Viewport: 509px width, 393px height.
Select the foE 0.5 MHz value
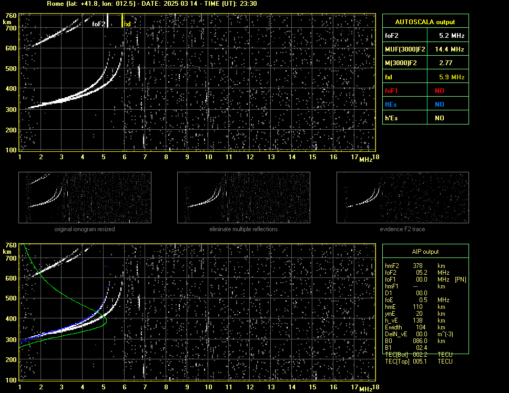[x=423, y=300]
